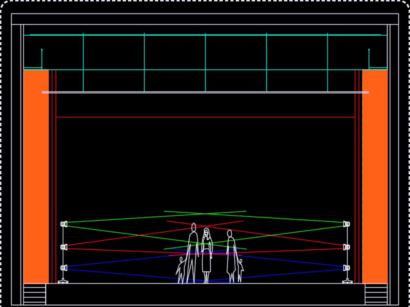The width and height of the screenshot is (410, 307).
Task: Select the middle right lighting fixture
Action: [346, 247]
